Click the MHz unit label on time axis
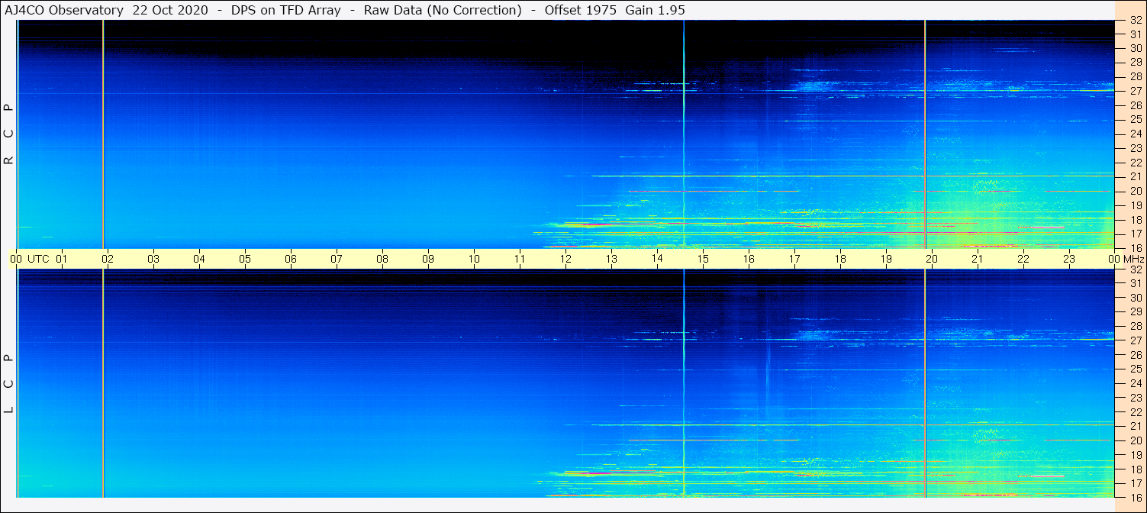This screenshot has width=1147, height=513. pyautogui.click(x=1133, y=259)
